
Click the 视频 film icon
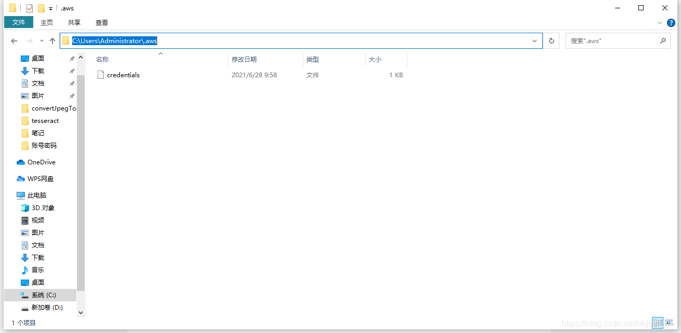click(25, 220)
